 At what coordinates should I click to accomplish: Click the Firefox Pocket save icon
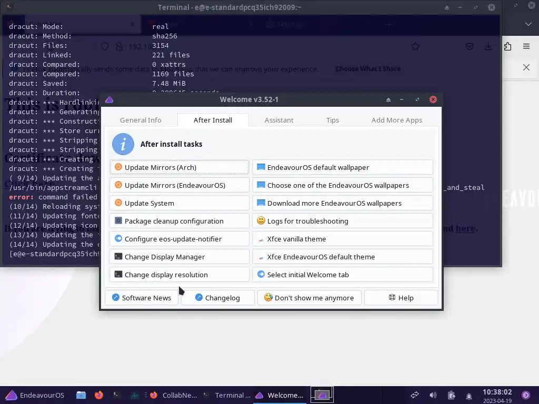(x=470, y=46)
